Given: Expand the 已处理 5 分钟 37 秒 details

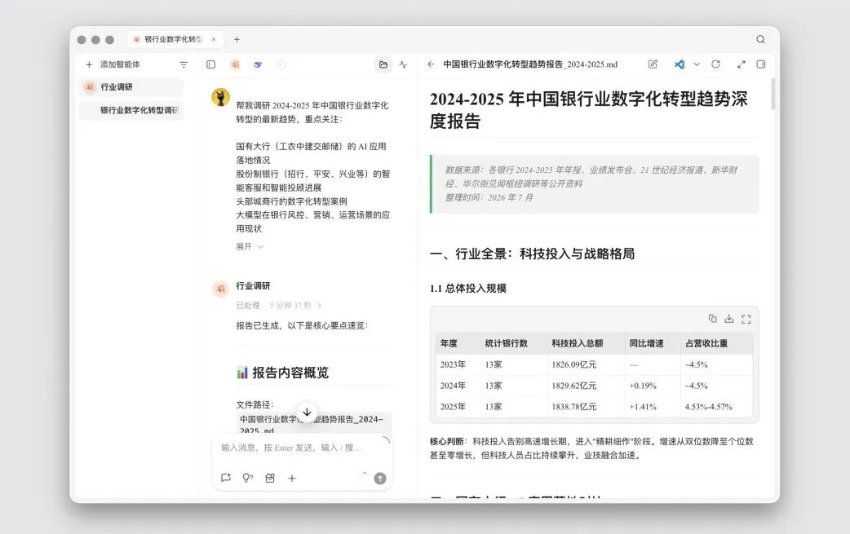Looking at the screenshot, I should (x=279, y=305).
